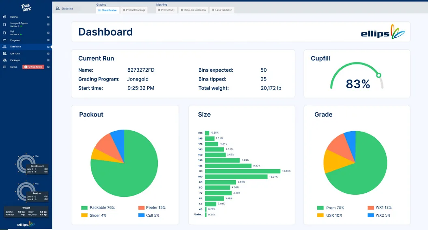This screenshot has height=230, width=428.
Task: Click the TrueSort logo in sidebar
Action: [26, 8]
